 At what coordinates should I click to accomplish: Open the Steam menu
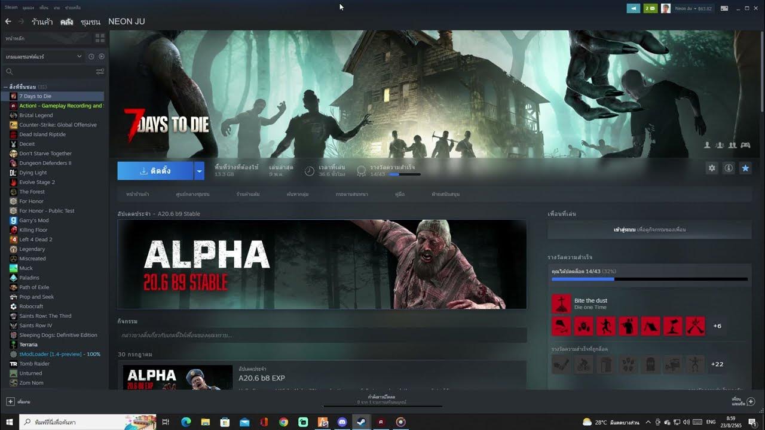coord(11,8)
